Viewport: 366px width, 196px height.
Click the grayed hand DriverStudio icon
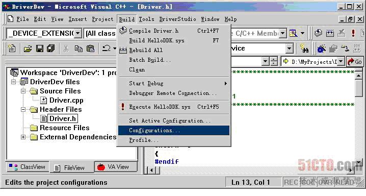tap(333, 48)
